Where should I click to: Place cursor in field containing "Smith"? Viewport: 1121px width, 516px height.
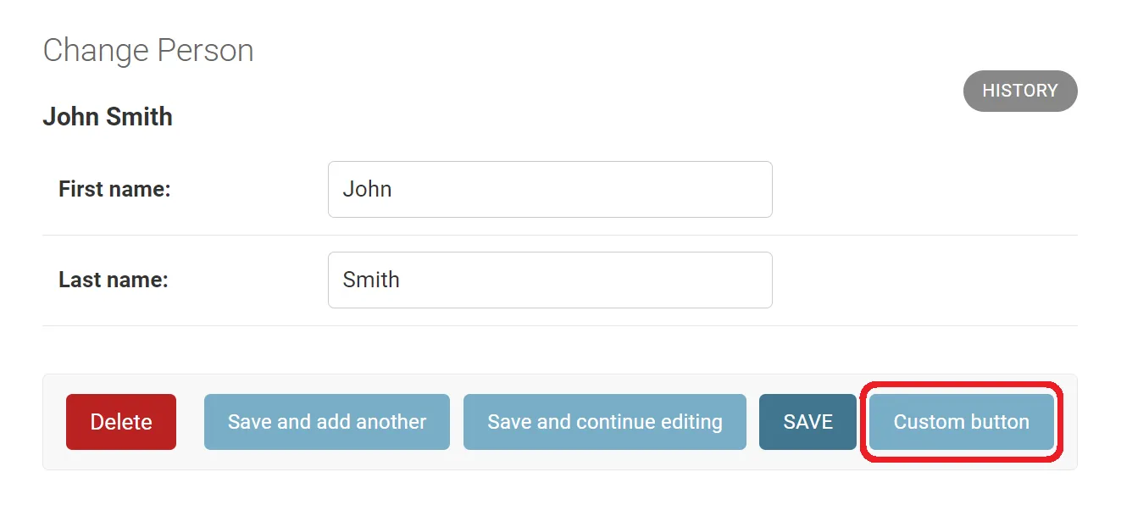550,280
